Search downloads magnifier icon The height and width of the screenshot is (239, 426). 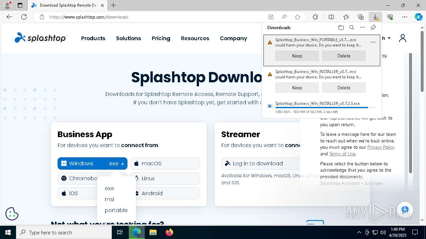[351, 28]
